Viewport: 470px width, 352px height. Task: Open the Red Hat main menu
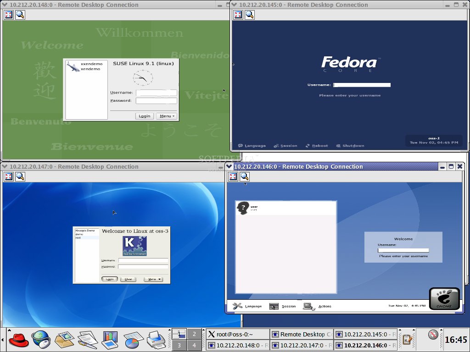tap(18, 340)
